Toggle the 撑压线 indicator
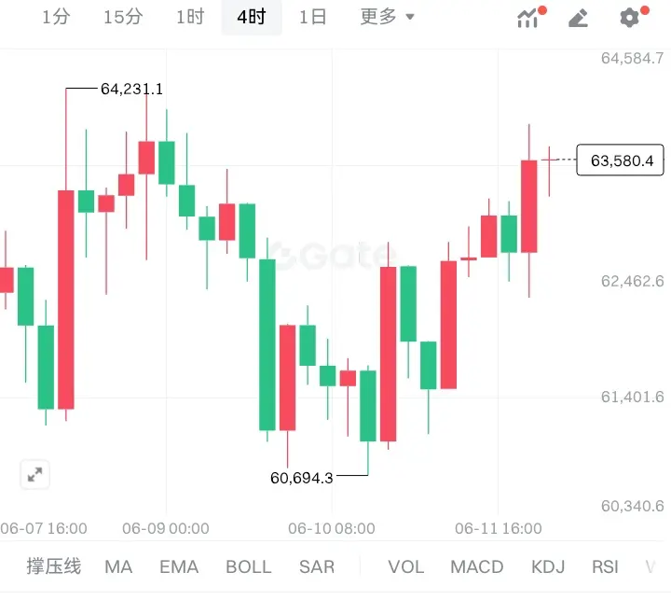 pyautogui.click(x=53, y=566)
